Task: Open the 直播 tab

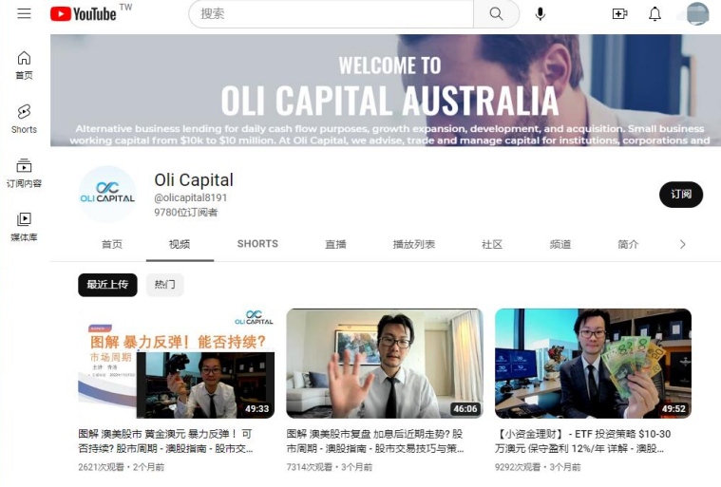Action: click(335, 244)
